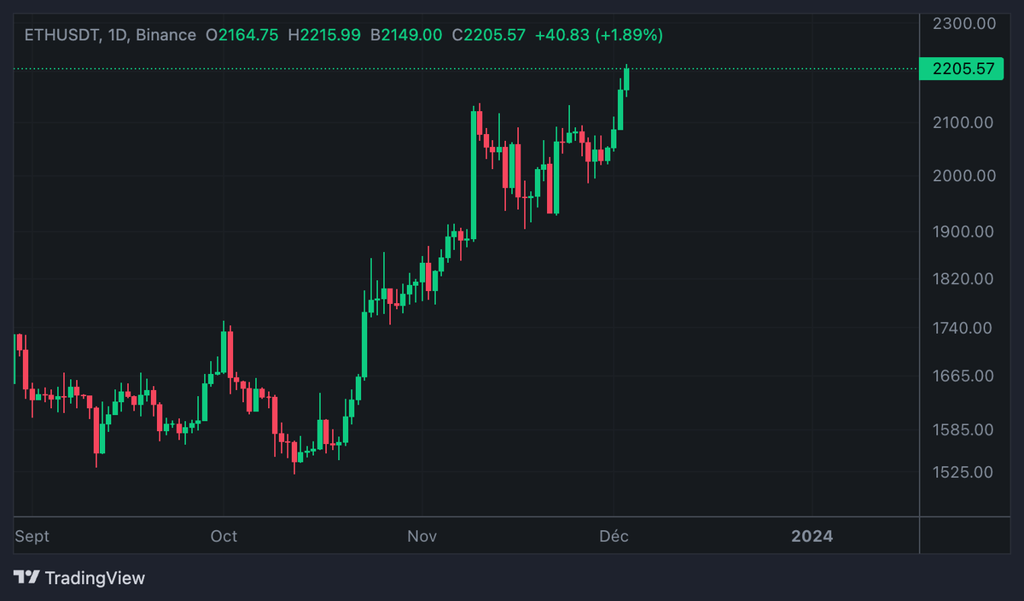The height and width of the screenshot is (601, 1024).
Task: Click the Déc label on time axis
Action: point(614,536)
